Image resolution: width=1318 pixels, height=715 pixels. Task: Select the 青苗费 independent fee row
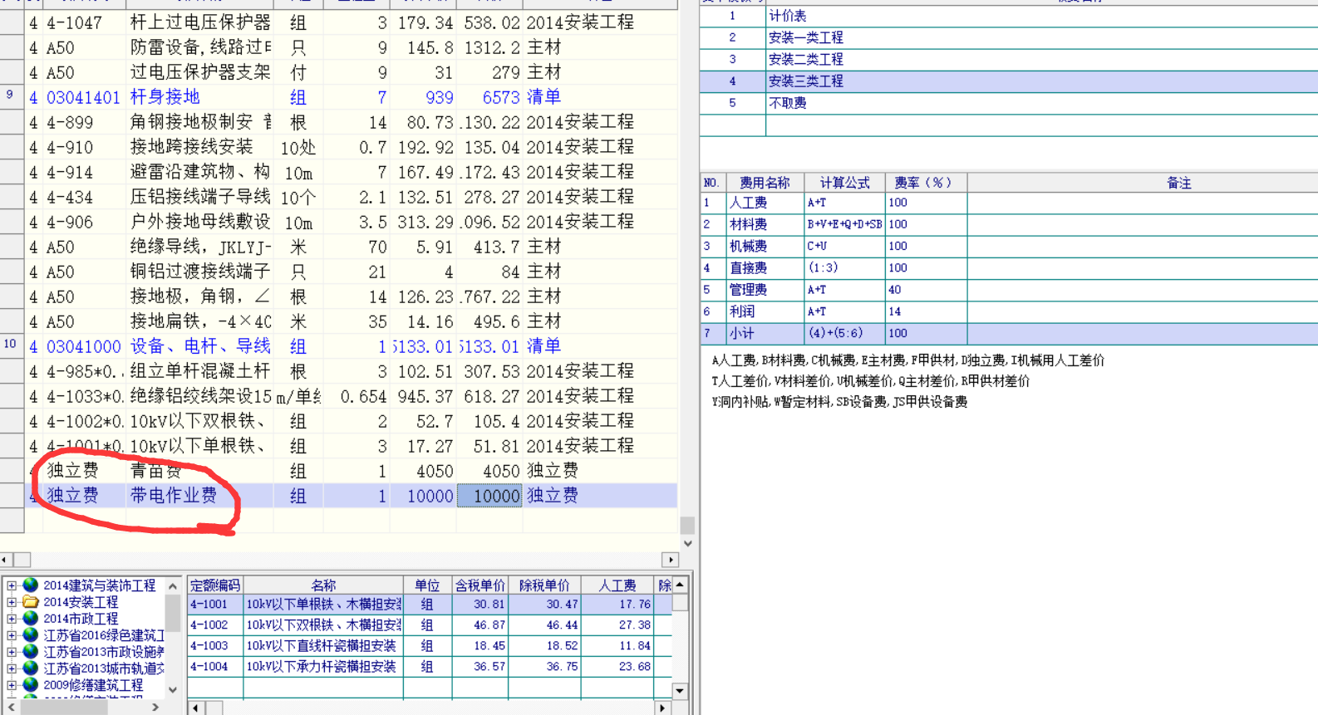click(351, 471)
